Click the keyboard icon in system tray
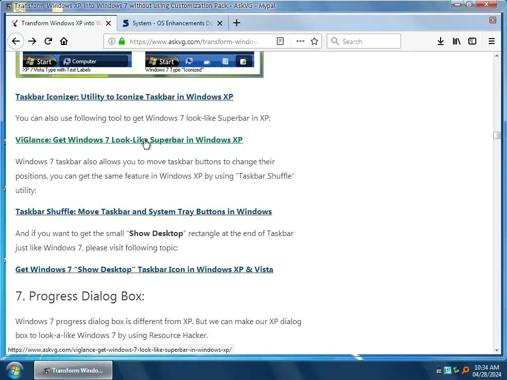Viewport: 507px width, 380px height. (439, 371)
